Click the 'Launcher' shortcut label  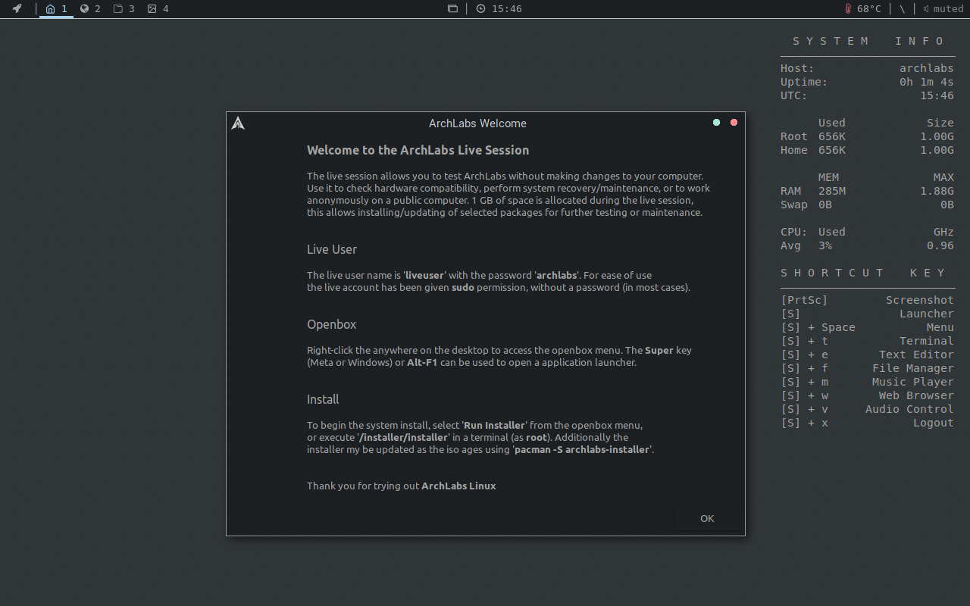tap(927, 314)
